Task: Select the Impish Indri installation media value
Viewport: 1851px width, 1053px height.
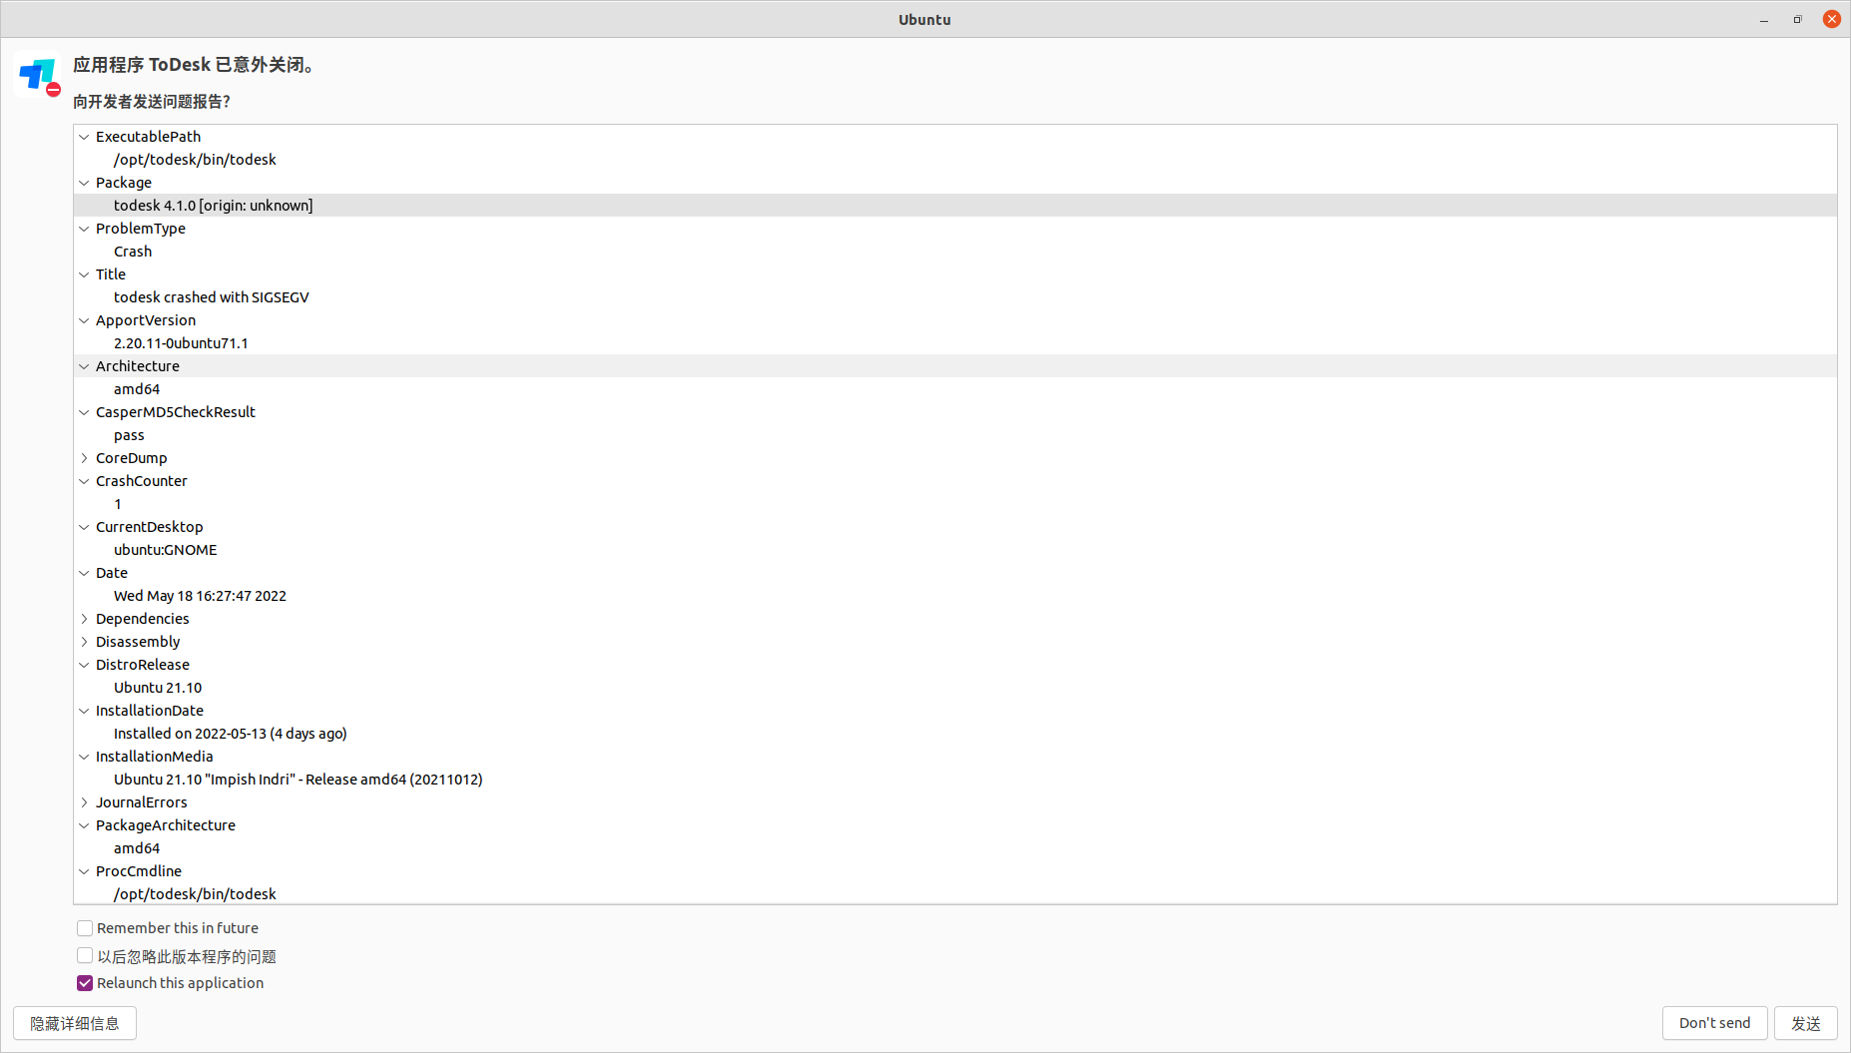Action: point(299,780)
